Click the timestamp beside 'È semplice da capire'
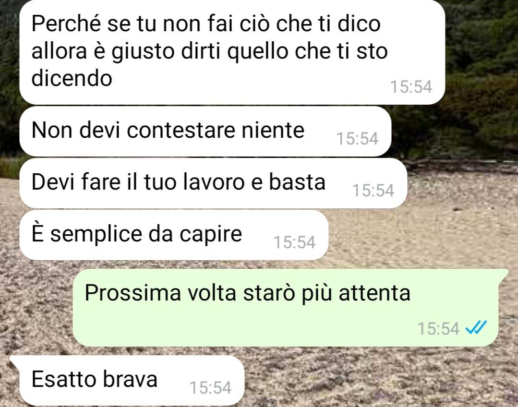518x407 pixels. click(x=294, y=242)
